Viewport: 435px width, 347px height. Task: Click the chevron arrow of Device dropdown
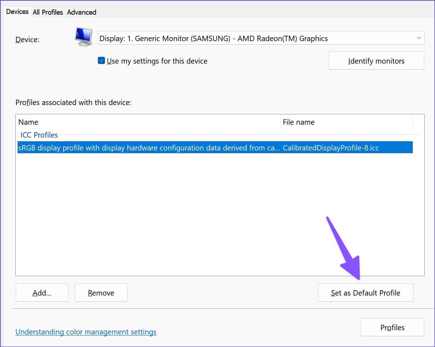tap(419, 38)
